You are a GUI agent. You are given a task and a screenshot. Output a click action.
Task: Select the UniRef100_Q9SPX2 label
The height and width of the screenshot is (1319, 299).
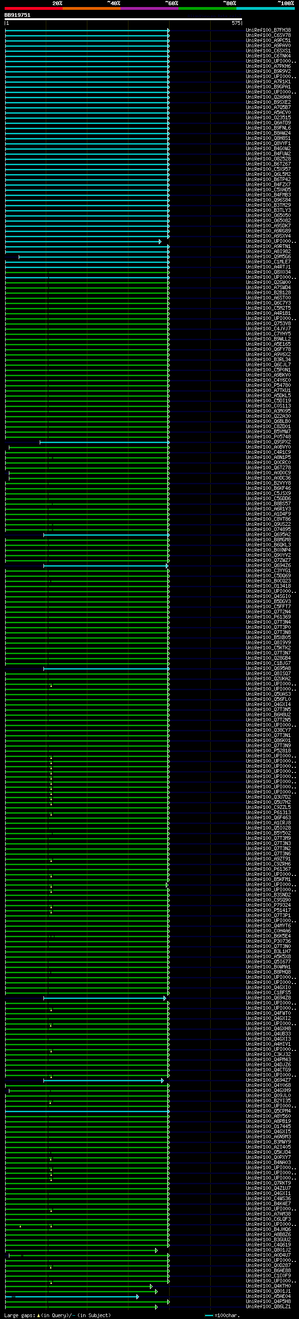[x=268, y=442]
